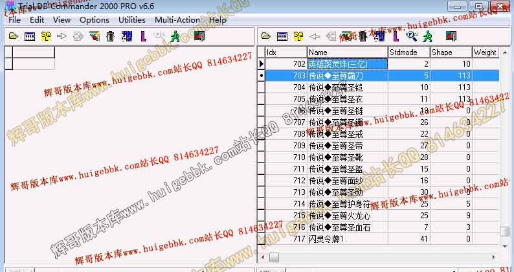Click the greyed find magnifier in left toolbar

(x=159, y=36)
